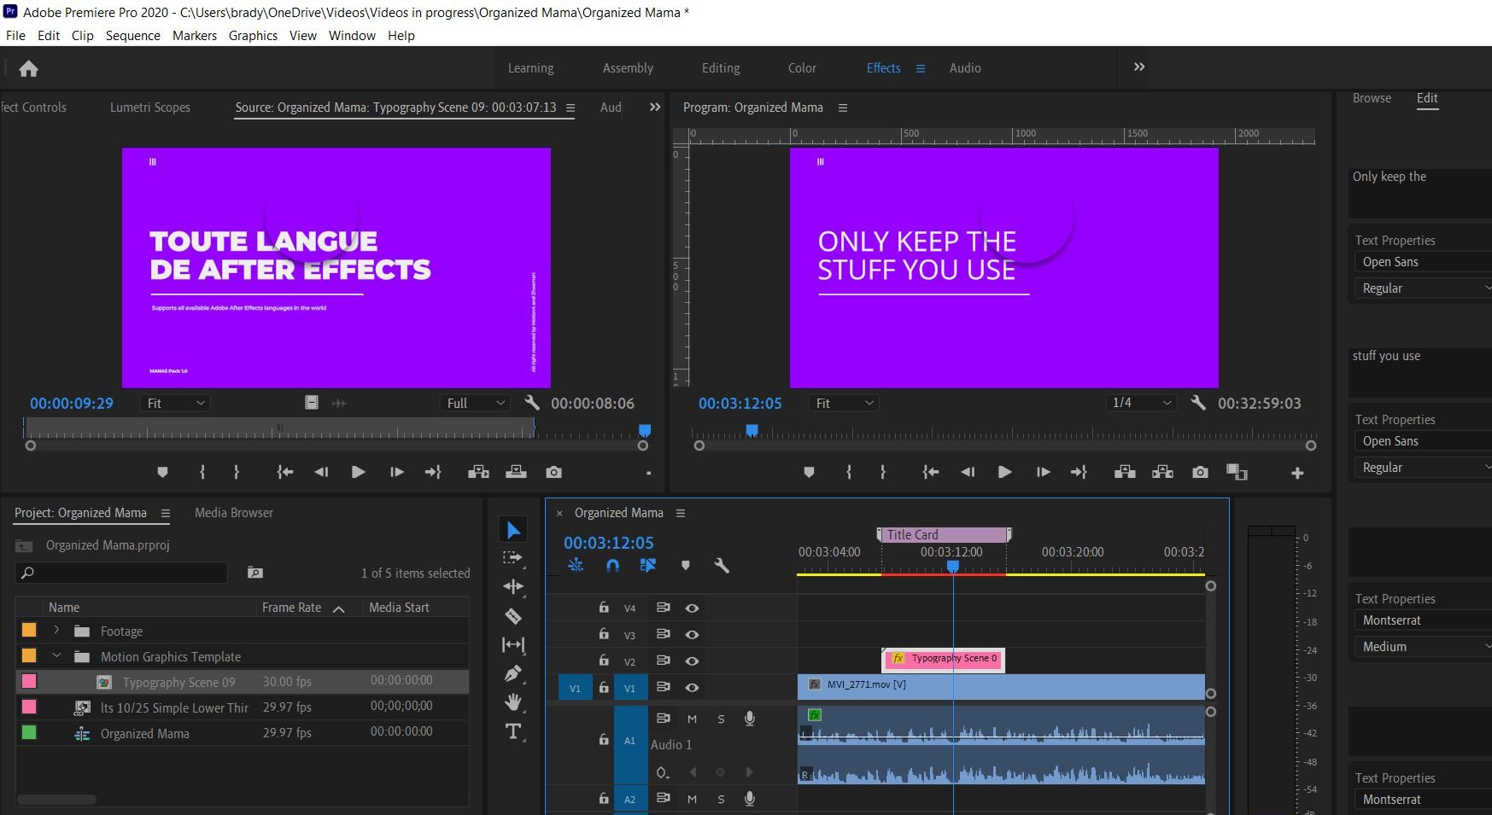Click Insert button in Source monitor
The height and width of the screenshot is (815, 1492).
(x=478, y=472)
